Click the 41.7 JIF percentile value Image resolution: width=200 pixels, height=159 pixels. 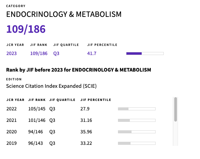(x=92, y=53)
